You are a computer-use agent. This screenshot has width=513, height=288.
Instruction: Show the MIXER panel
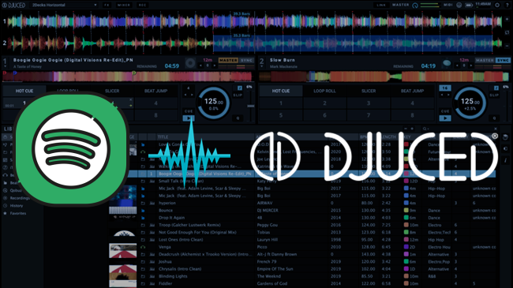point(124,5)
